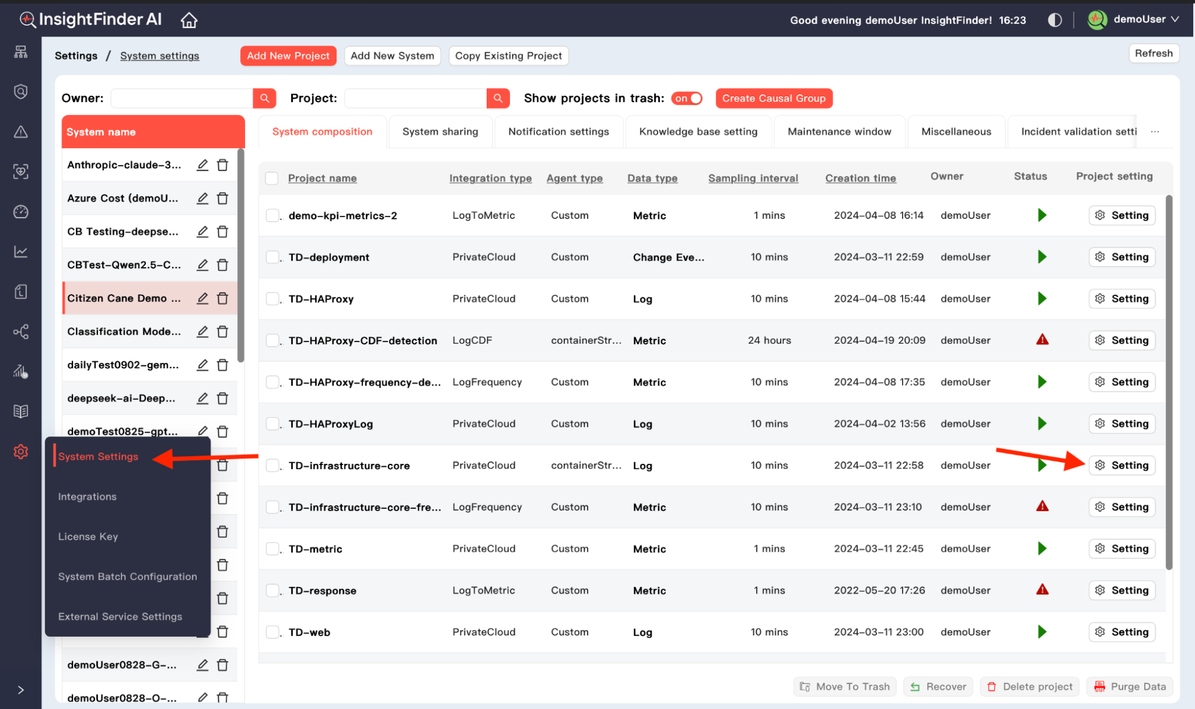The image size is (1195, 709).
Task: Edit the Azure Cost system name
Action: [x=203, y=198]
